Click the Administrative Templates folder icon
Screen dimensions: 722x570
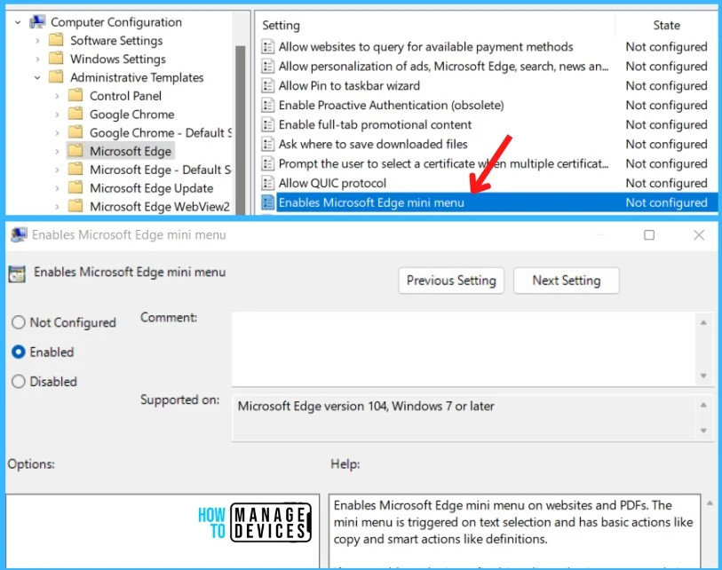point(56,77)
